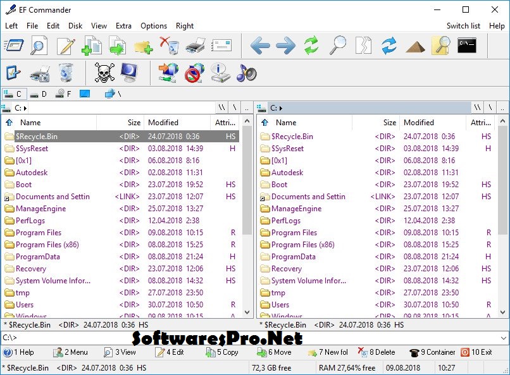Open the command prompt toolbar icon
The height and width of the screenshot is (375, 510).
click(468, 46)
